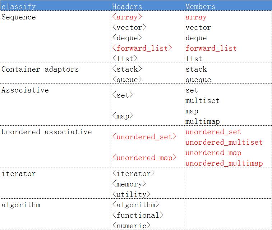This screenshot has width=272, height=230.
Task: Click the "Members" column header
Action: point(200,6)
